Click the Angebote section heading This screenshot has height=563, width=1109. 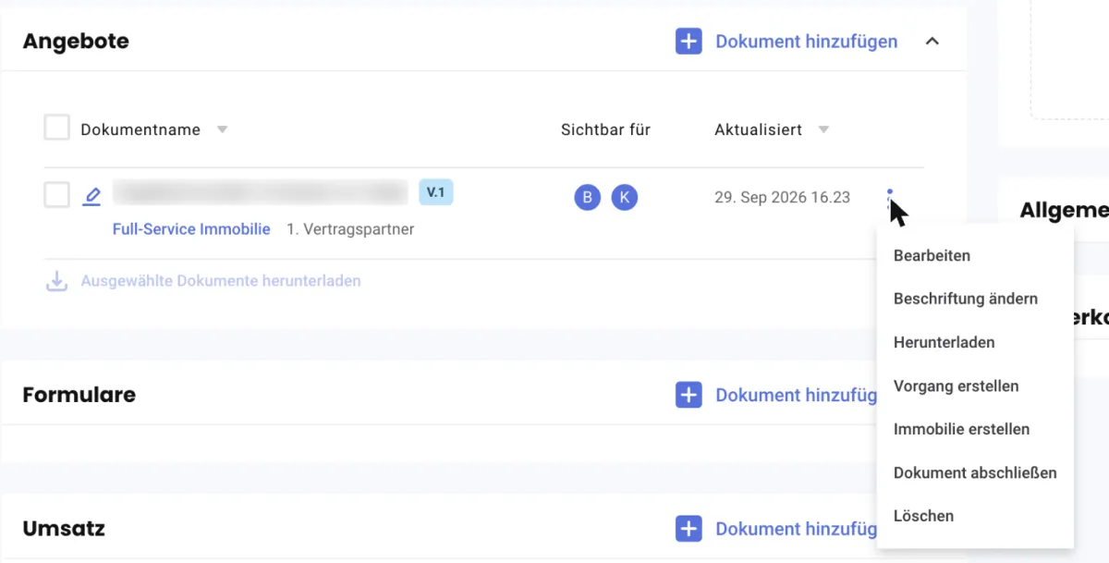[76, 42]
